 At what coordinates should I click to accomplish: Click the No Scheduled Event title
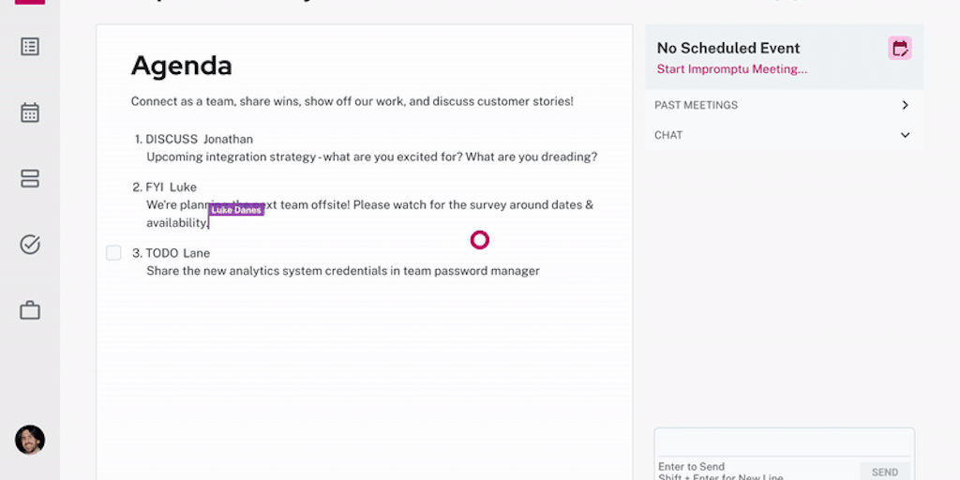coord(728,48)
